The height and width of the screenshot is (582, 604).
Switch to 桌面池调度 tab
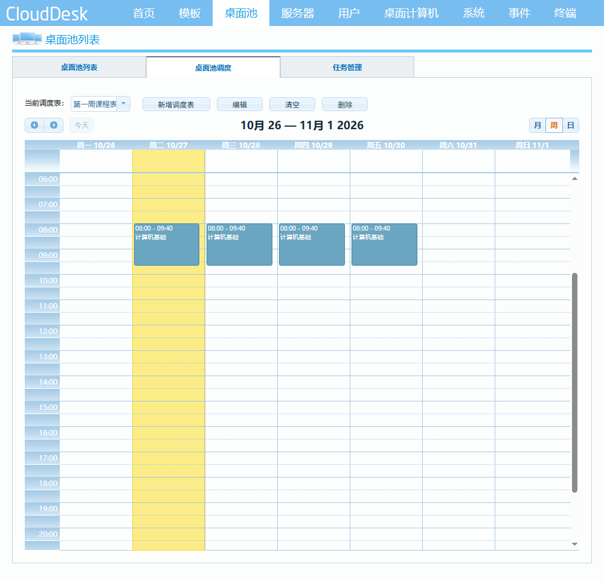213,68
